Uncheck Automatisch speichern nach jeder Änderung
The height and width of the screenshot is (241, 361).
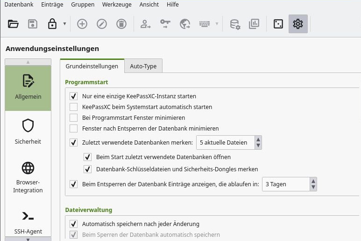pyautogui.click(x=74, y=224)
